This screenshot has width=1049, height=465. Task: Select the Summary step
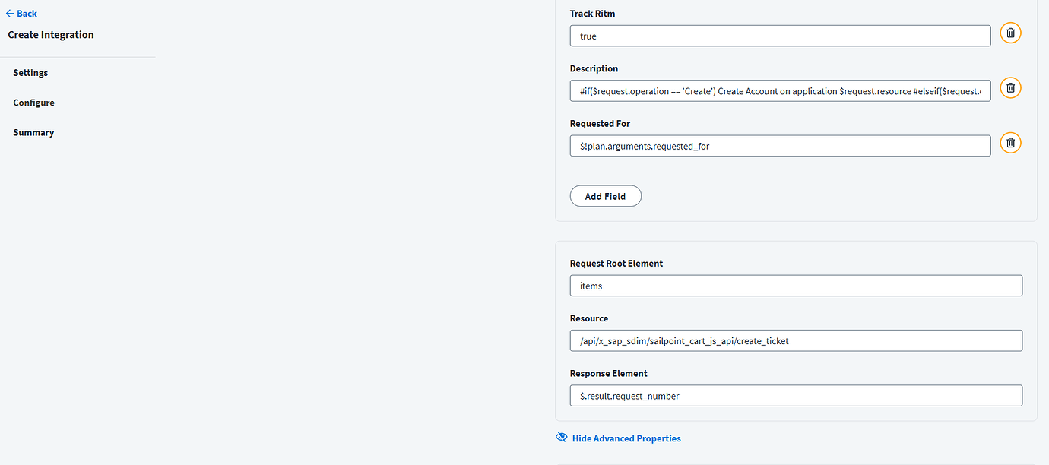tap(33, 131)
